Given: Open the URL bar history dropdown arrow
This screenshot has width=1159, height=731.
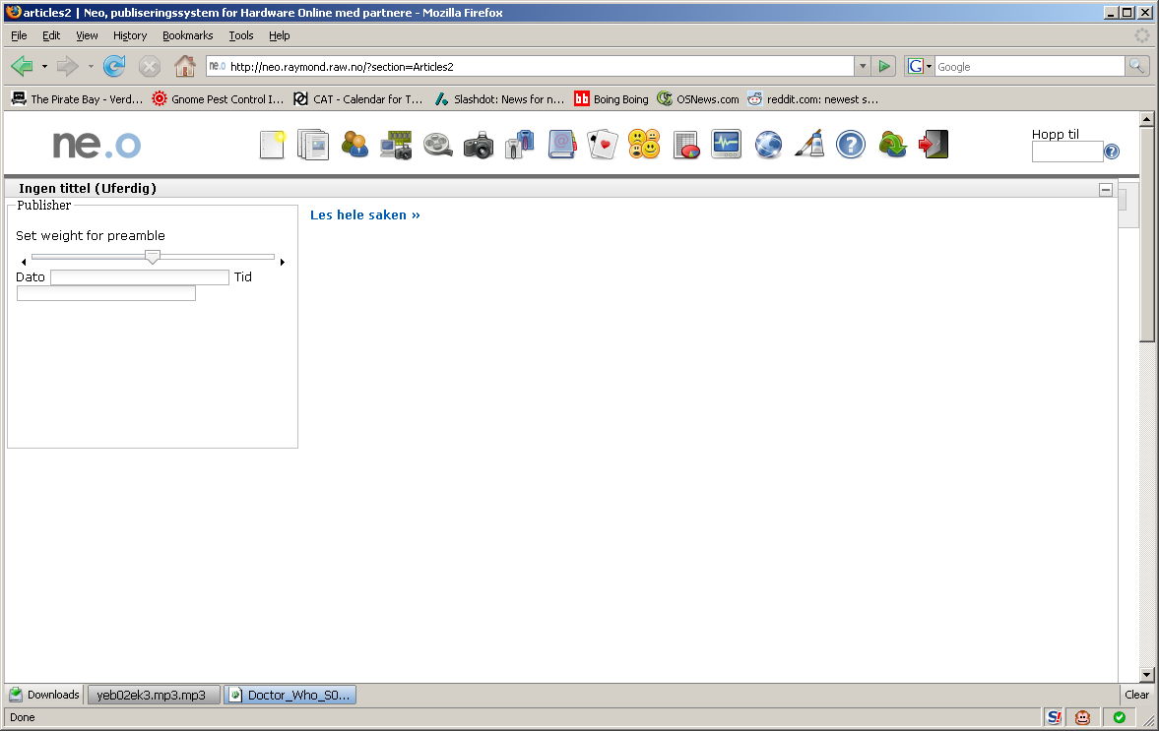Looking at the screenshot, I should [863, 67].
